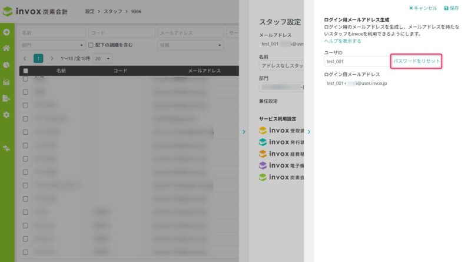
Task: Click the 1〜18 /全18件 count text
Action: tap(75, 59)
